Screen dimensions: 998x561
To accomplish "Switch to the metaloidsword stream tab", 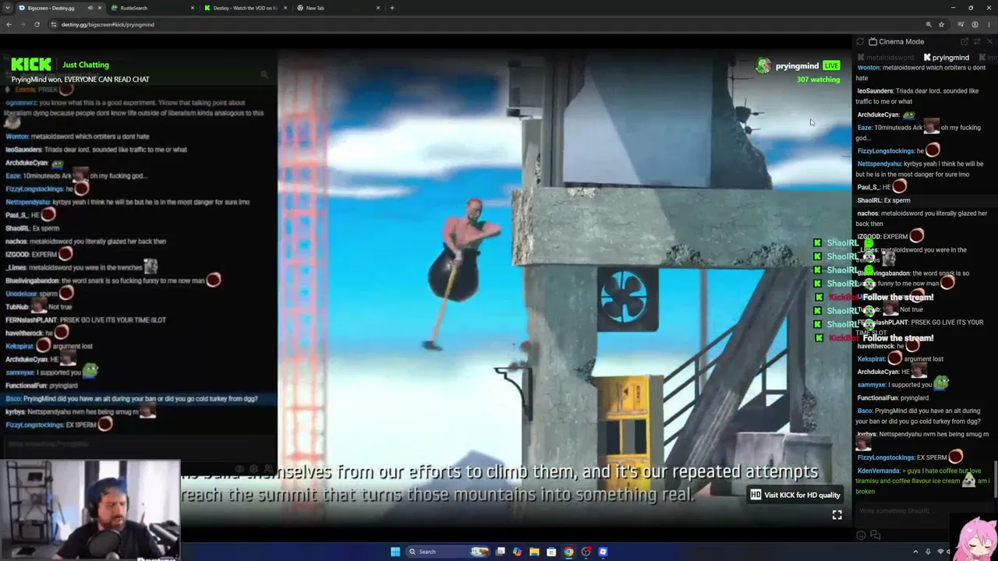I will tap(886, 57).
